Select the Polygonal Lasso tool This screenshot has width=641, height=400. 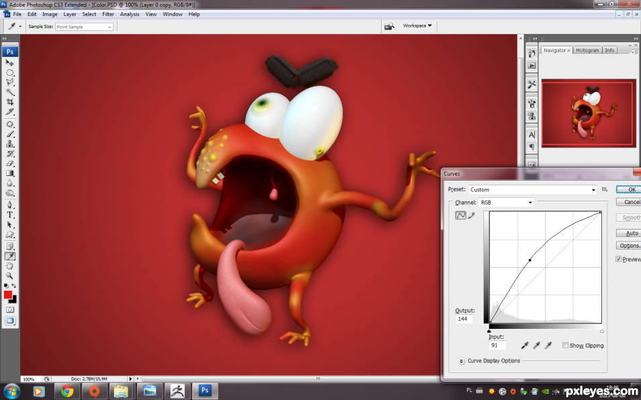[x=9, y=83]
